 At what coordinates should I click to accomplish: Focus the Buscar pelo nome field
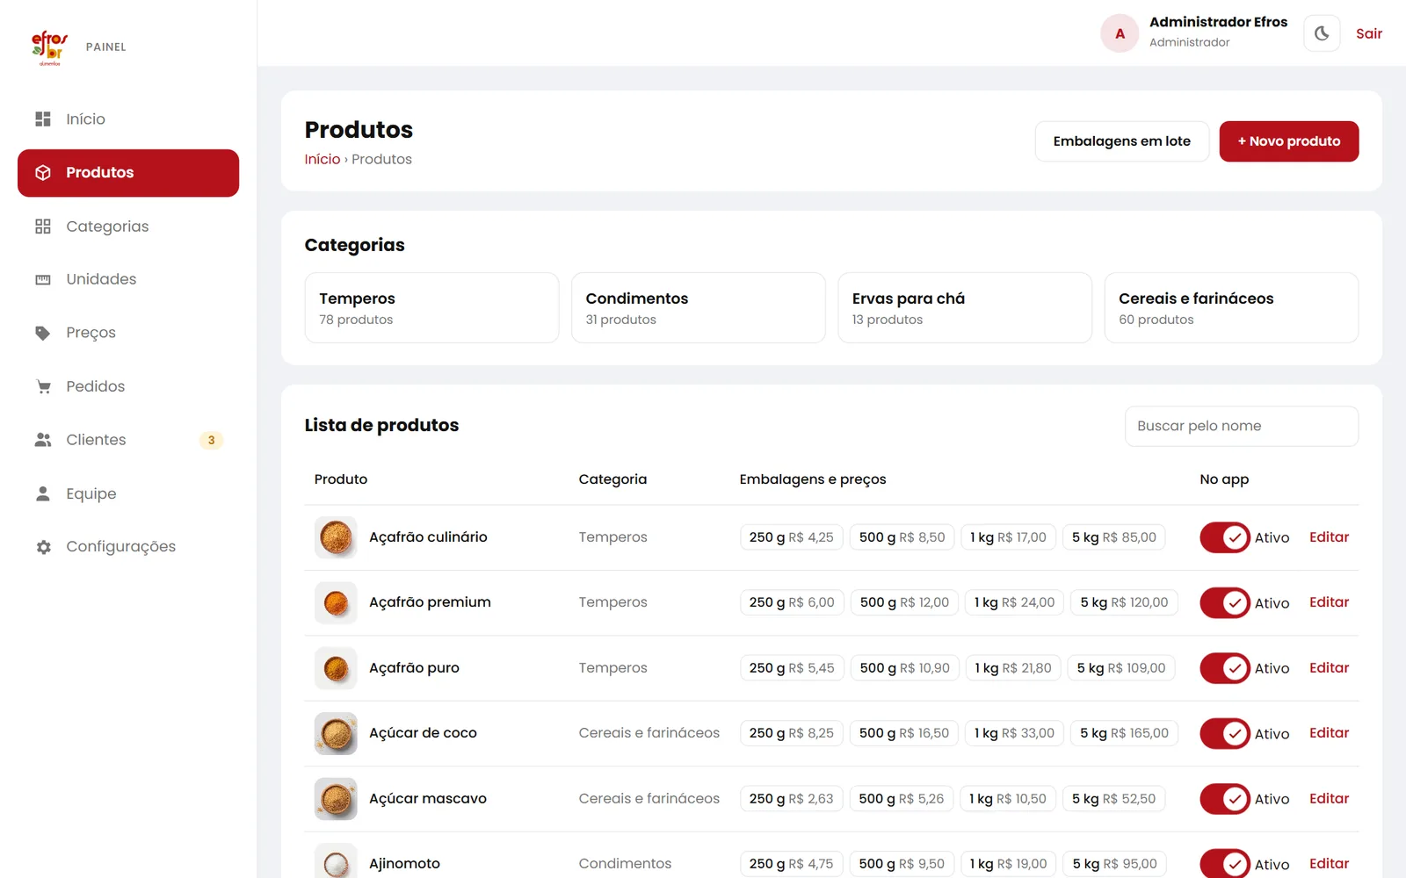tap(1242, 426)
